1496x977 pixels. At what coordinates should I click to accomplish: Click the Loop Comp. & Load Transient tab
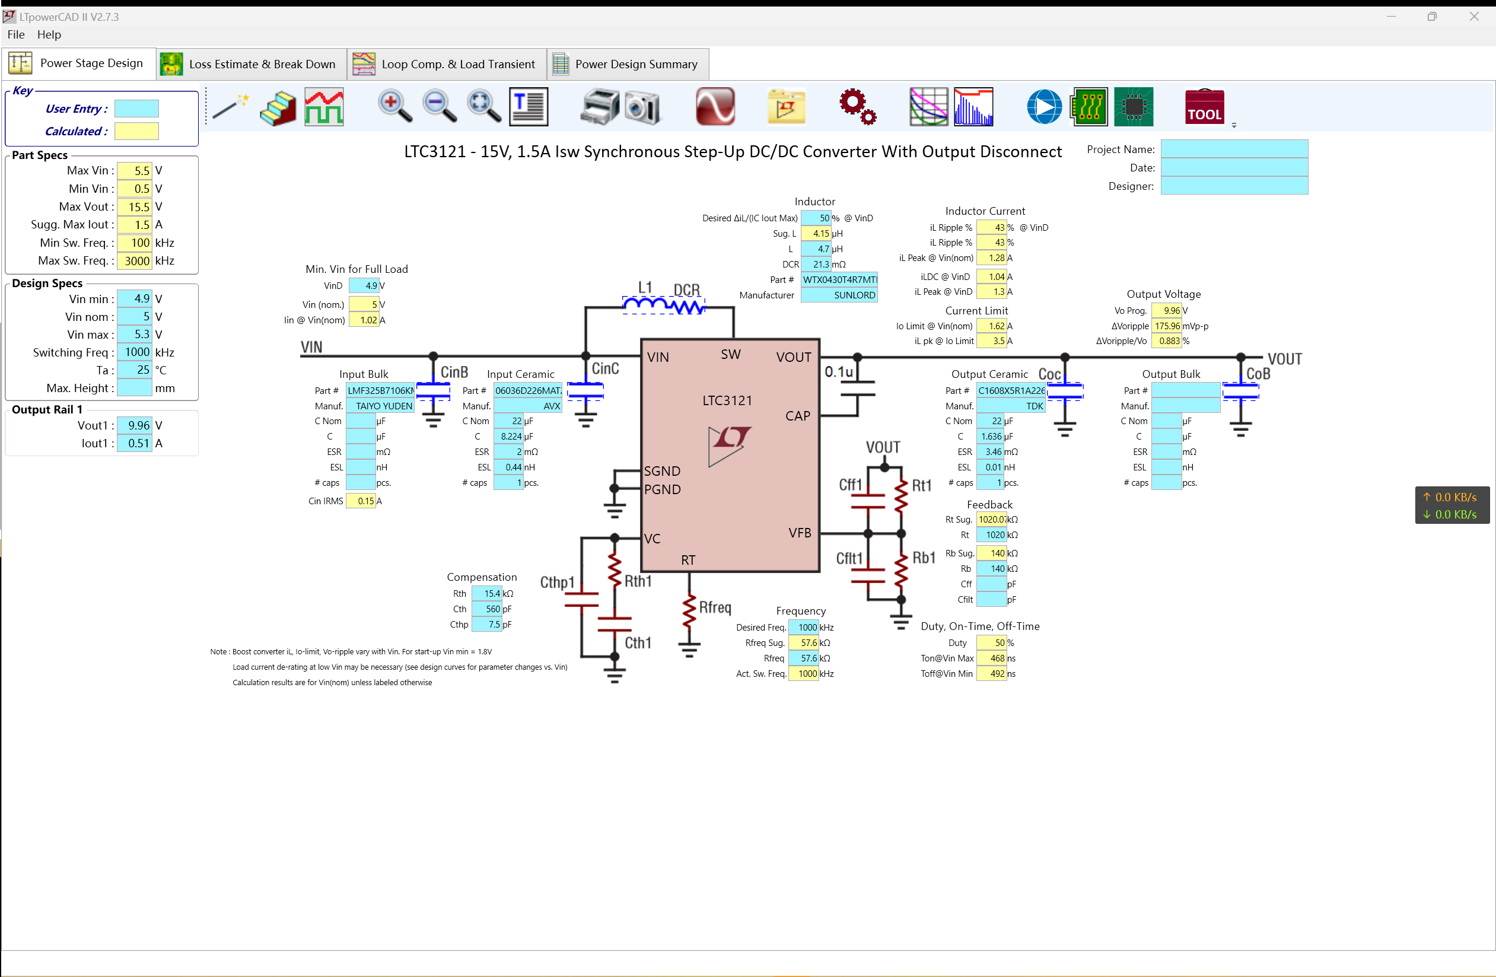coord(457,63)
